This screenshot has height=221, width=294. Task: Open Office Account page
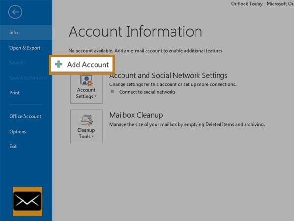tap(25, 116)
